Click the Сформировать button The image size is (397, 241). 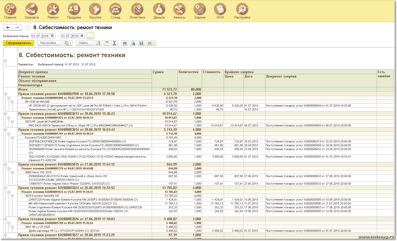(19, 43)
